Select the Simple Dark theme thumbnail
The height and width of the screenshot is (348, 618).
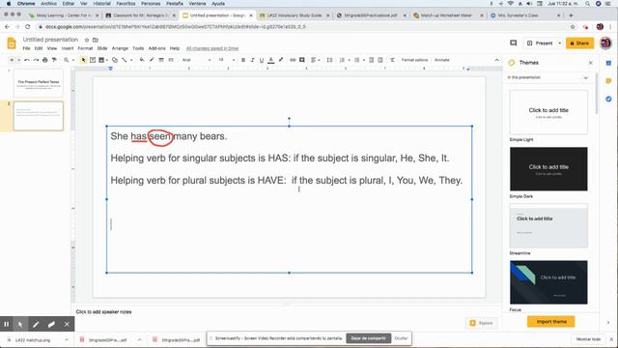tap(548, 169)
